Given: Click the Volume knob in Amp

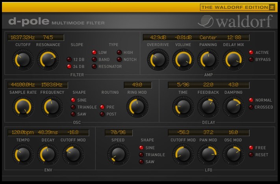Looking at the screenshot, I should (183, 59).
